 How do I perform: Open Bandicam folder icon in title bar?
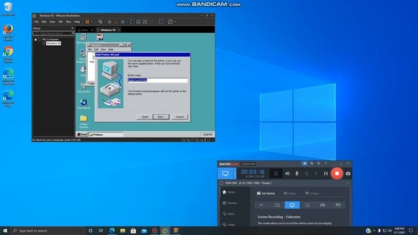tap(312, 163)
